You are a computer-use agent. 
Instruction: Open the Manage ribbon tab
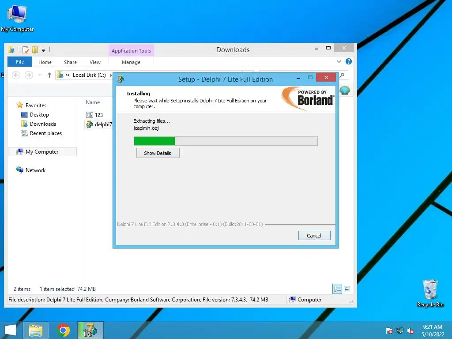coord(131,62)
